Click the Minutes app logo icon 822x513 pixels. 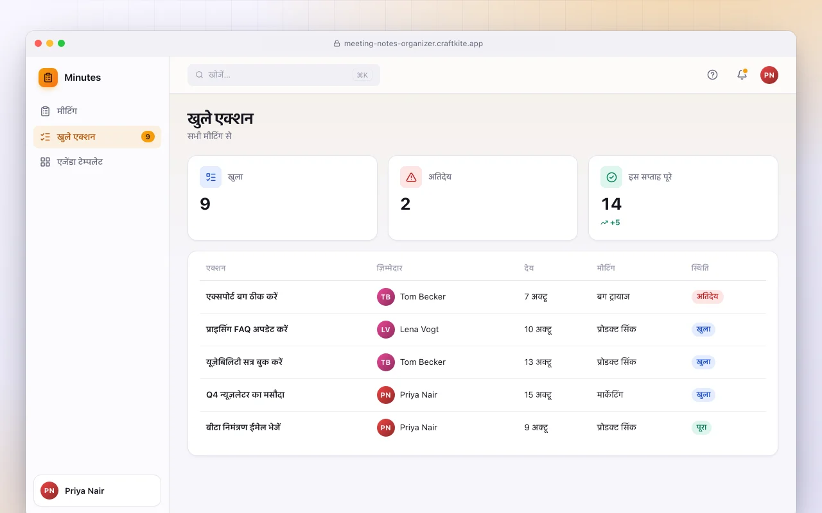click(x=48, y=78)
